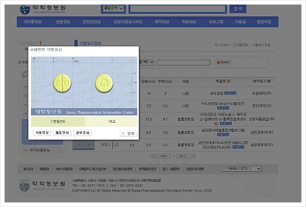Click the 제품정보 button in the popup

(62, 133)
